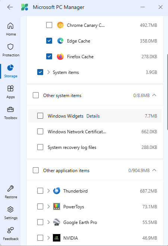The height and width of the screenshot is (246, 168).
Task: Click the 0/8.6MB total label
Action: pos(142,96)
